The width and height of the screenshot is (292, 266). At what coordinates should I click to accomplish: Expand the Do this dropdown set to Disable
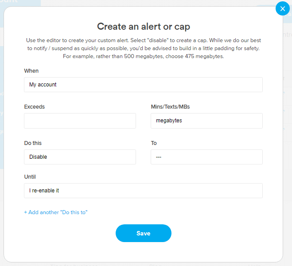click(80, 157)
